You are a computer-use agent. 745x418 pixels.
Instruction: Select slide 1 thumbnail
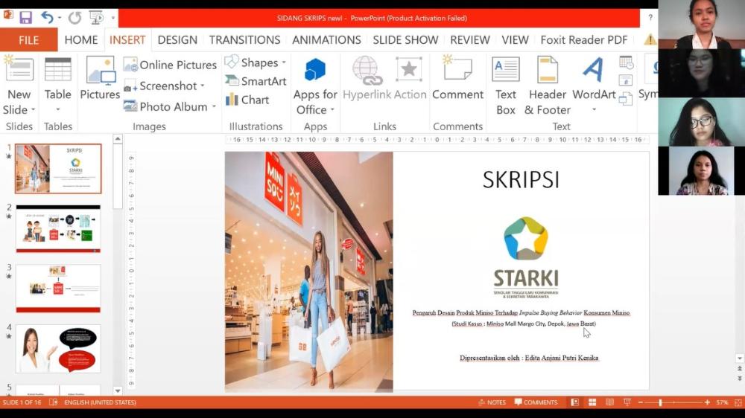pos(58,169)
